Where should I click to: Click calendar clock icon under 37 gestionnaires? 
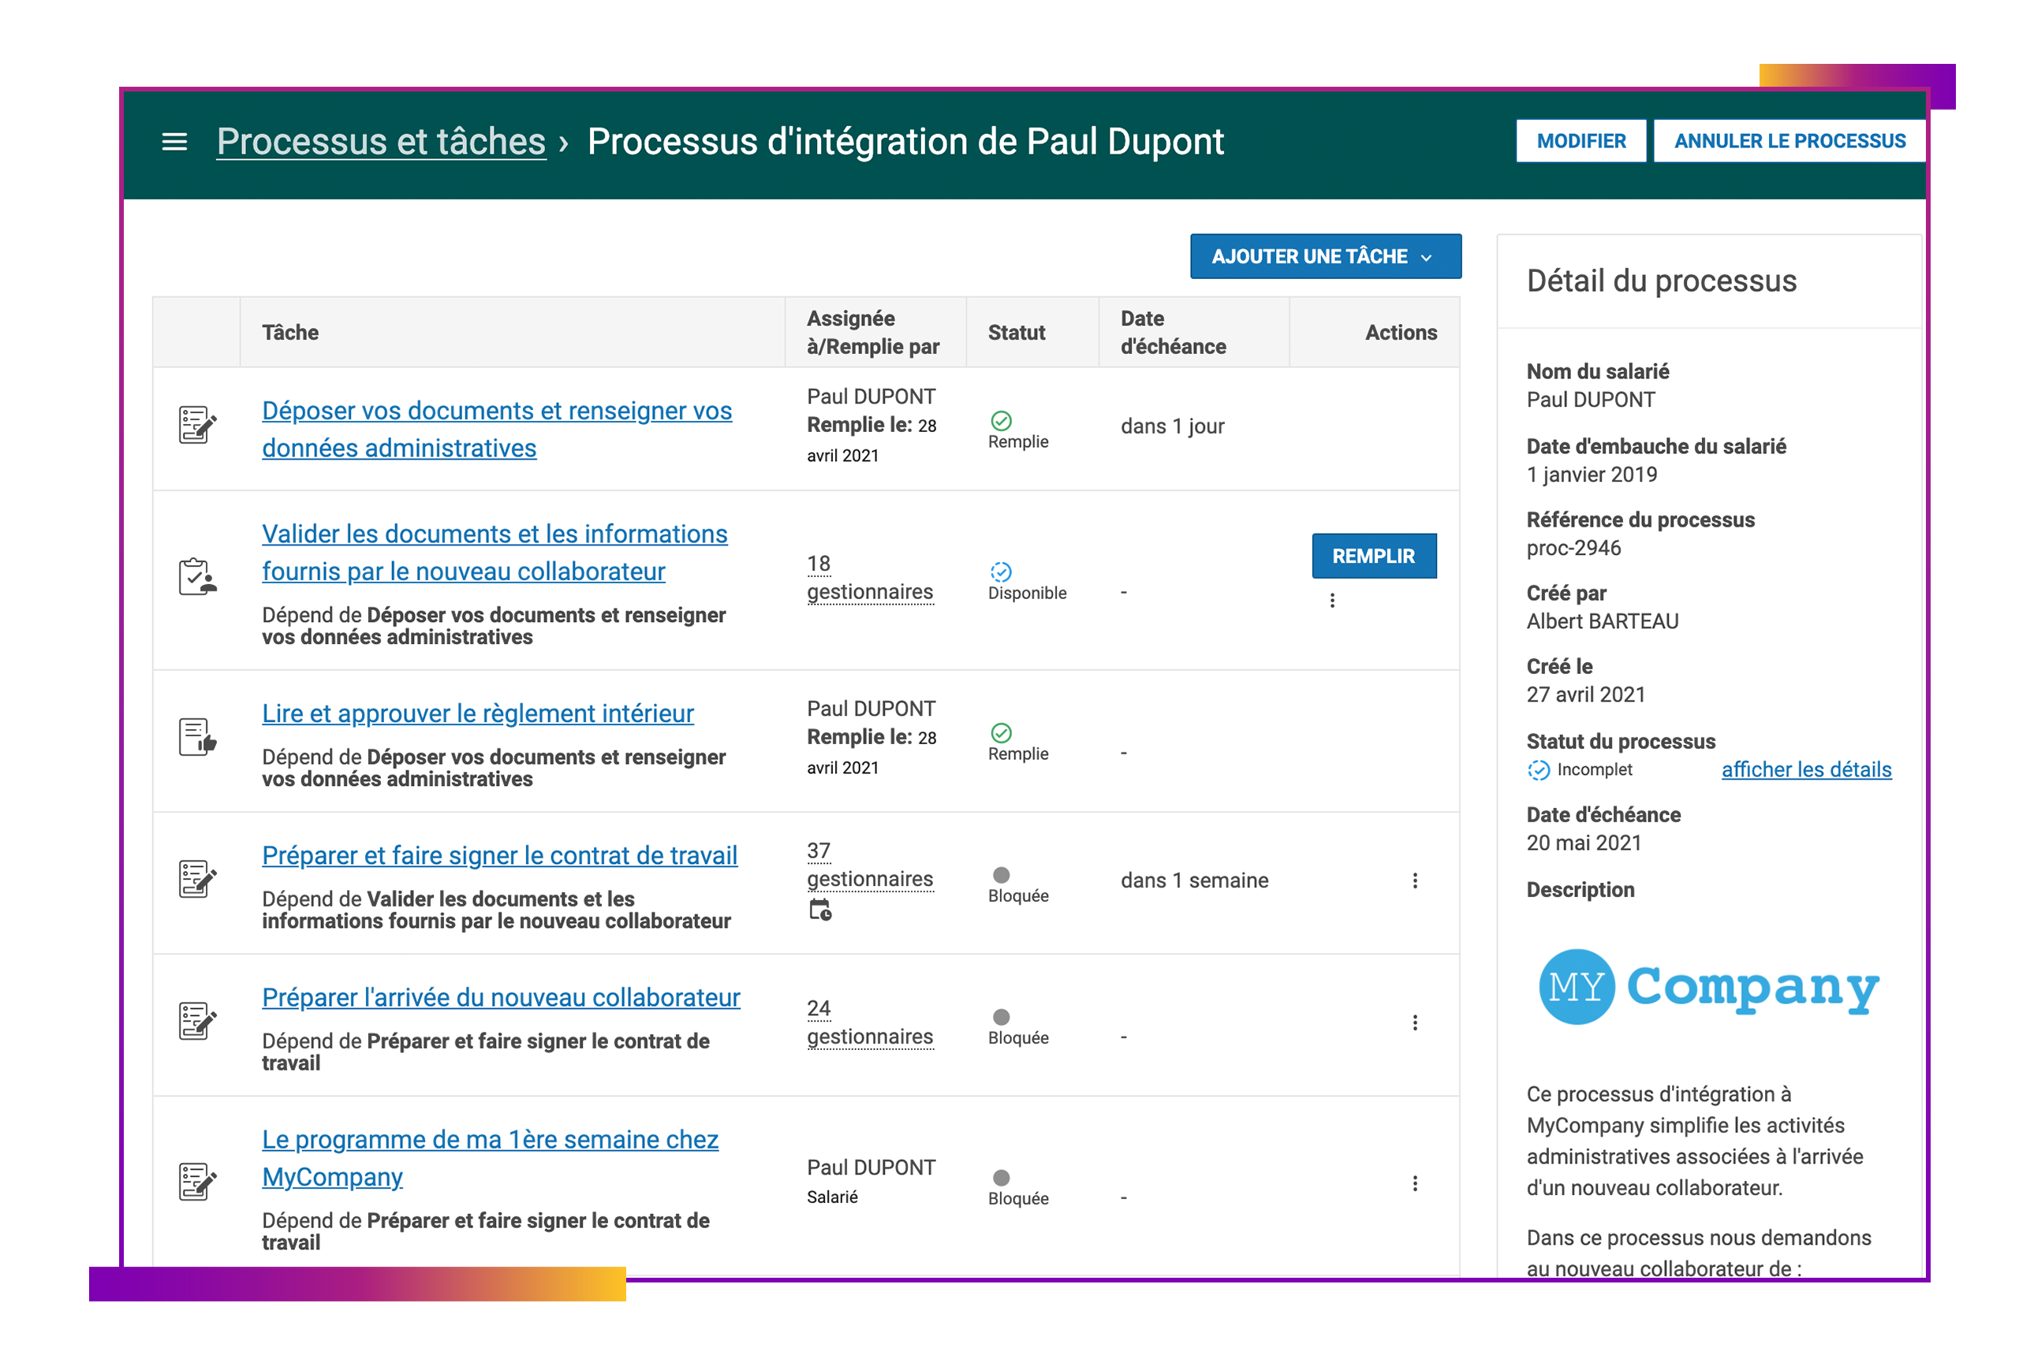point(819,910)
